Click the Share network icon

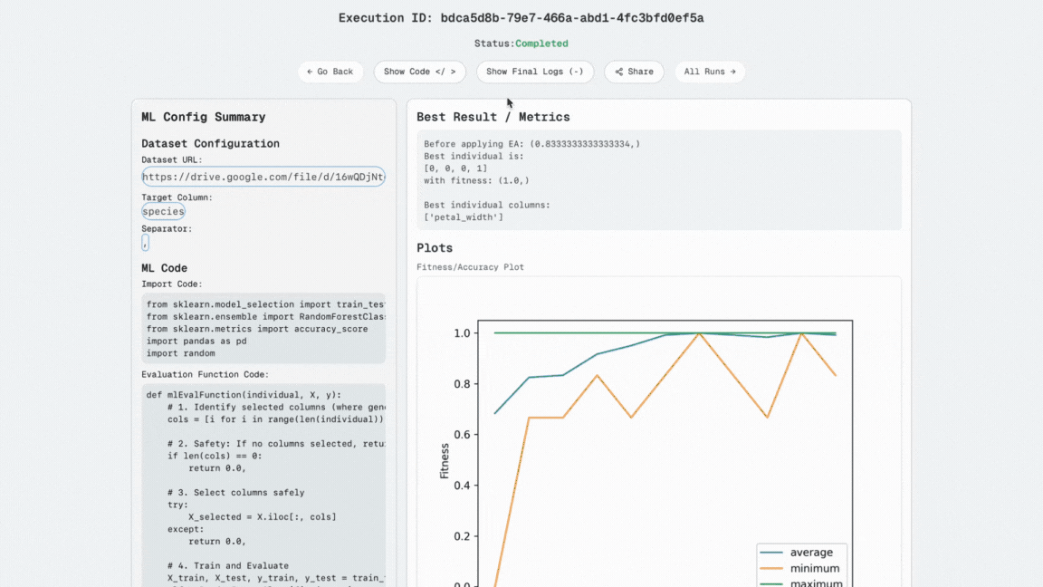pyautogui.click(x=621, y=71)
